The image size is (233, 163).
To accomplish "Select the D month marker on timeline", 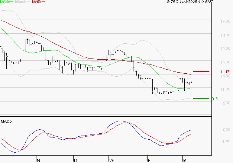I will (75, 160).
